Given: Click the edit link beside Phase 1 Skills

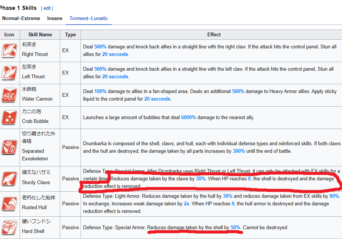Looking at the screenshot, I should click(x=47, y=8).
